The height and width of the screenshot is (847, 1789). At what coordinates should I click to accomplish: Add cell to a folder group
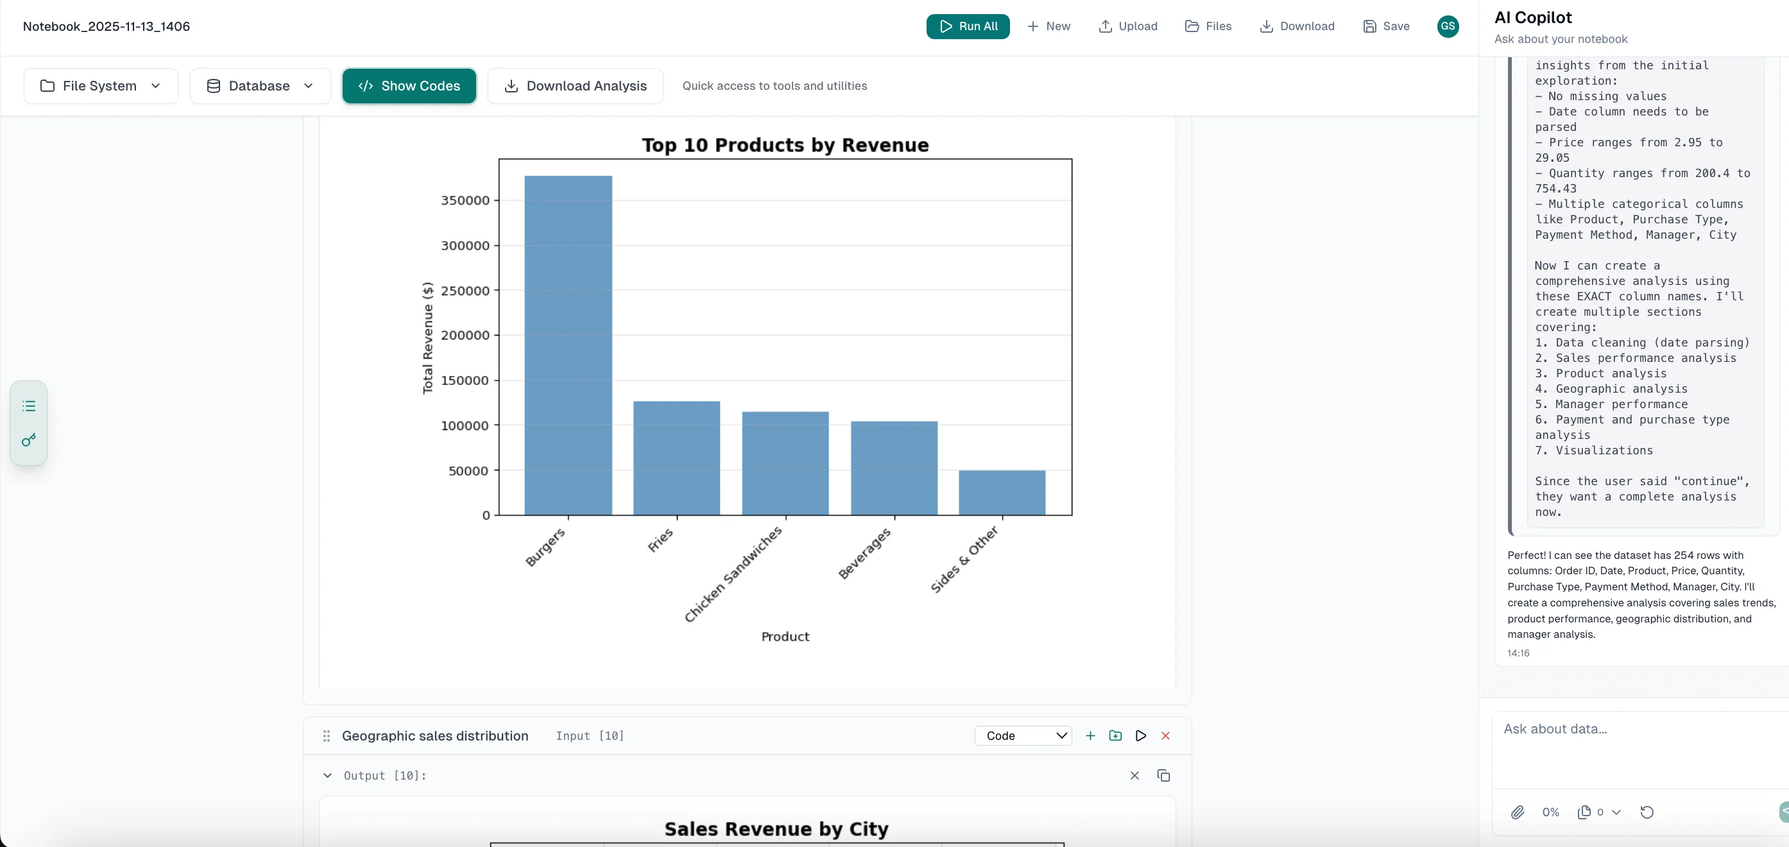(x=1115, y=736)
